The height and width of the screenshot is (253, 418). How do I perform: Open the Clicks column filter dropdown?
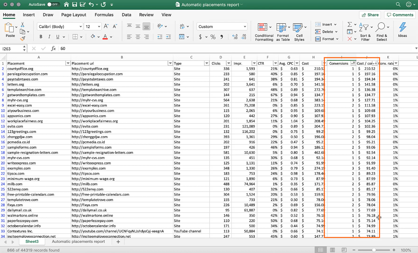(x=229, y=63)
